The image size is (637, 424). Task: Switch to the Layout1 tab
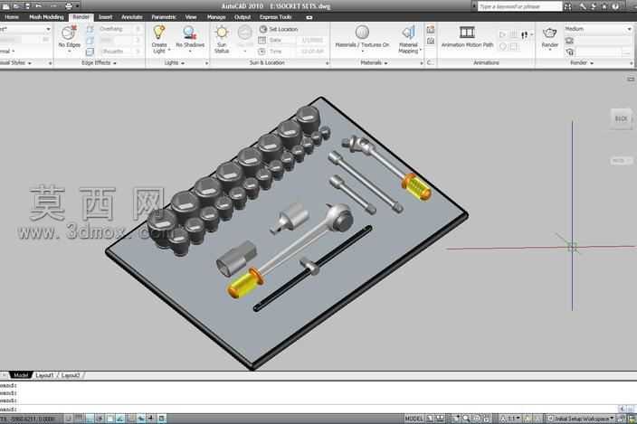[x=44, y=375]
